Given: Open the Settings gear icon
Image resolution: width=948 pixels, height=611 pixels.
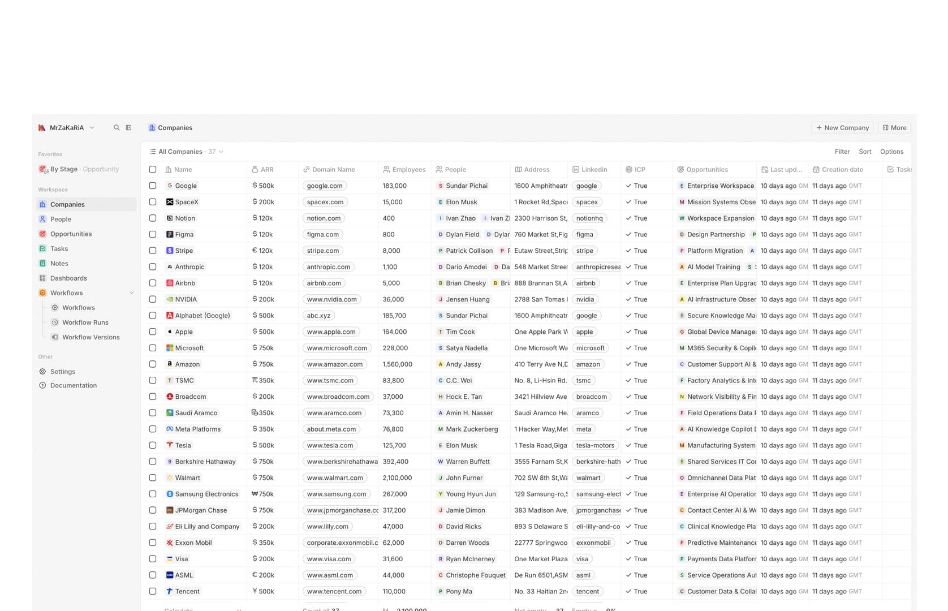Looking at the screenshot, I should tap(42, 372).
